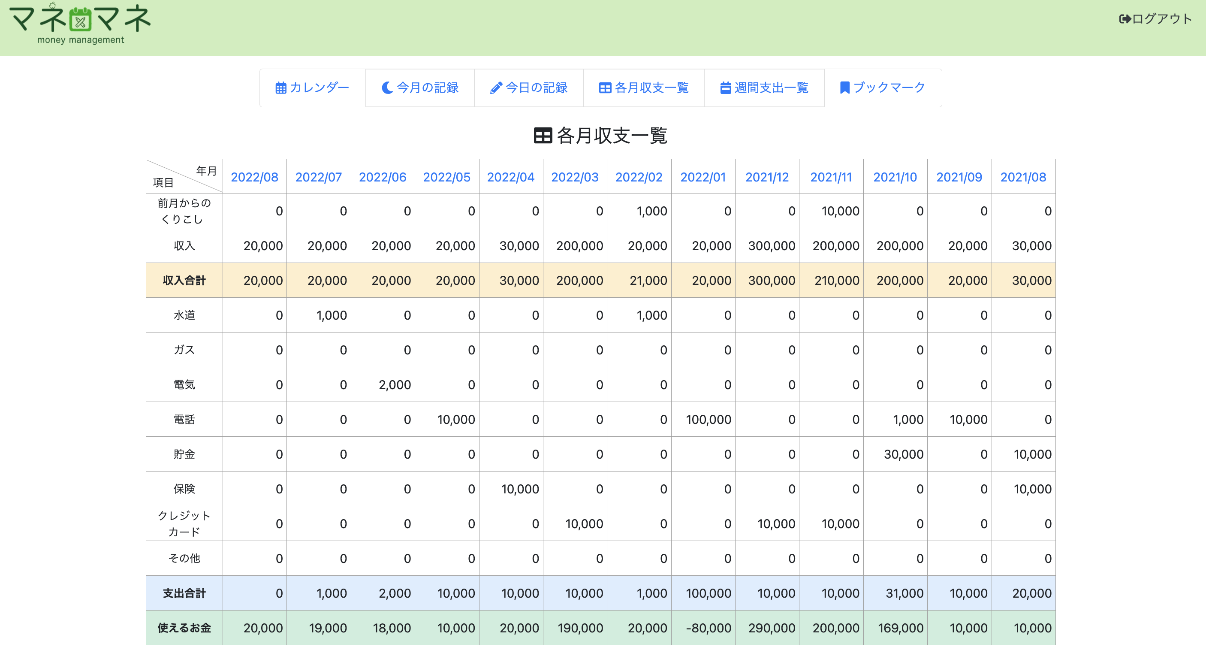Open the 2022/04 month link
Image resolution: width=1206 pixels, height=659 pixels.
[x=511, y=177]
